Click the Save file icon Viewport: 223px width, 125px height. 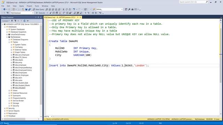click(x=26, y=9)
